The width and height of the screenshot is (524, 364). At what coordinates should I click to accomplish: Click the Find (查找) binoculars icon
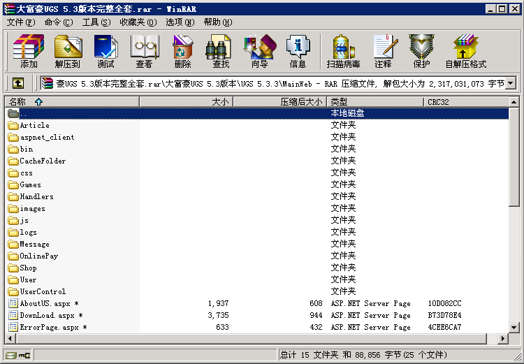[x=221, y=50]
